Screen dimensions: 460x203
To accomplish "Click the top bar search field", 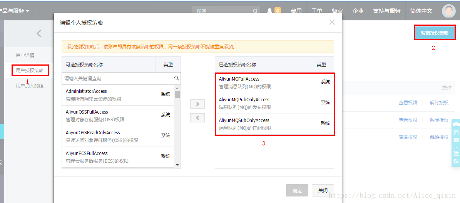I will 221,11.
